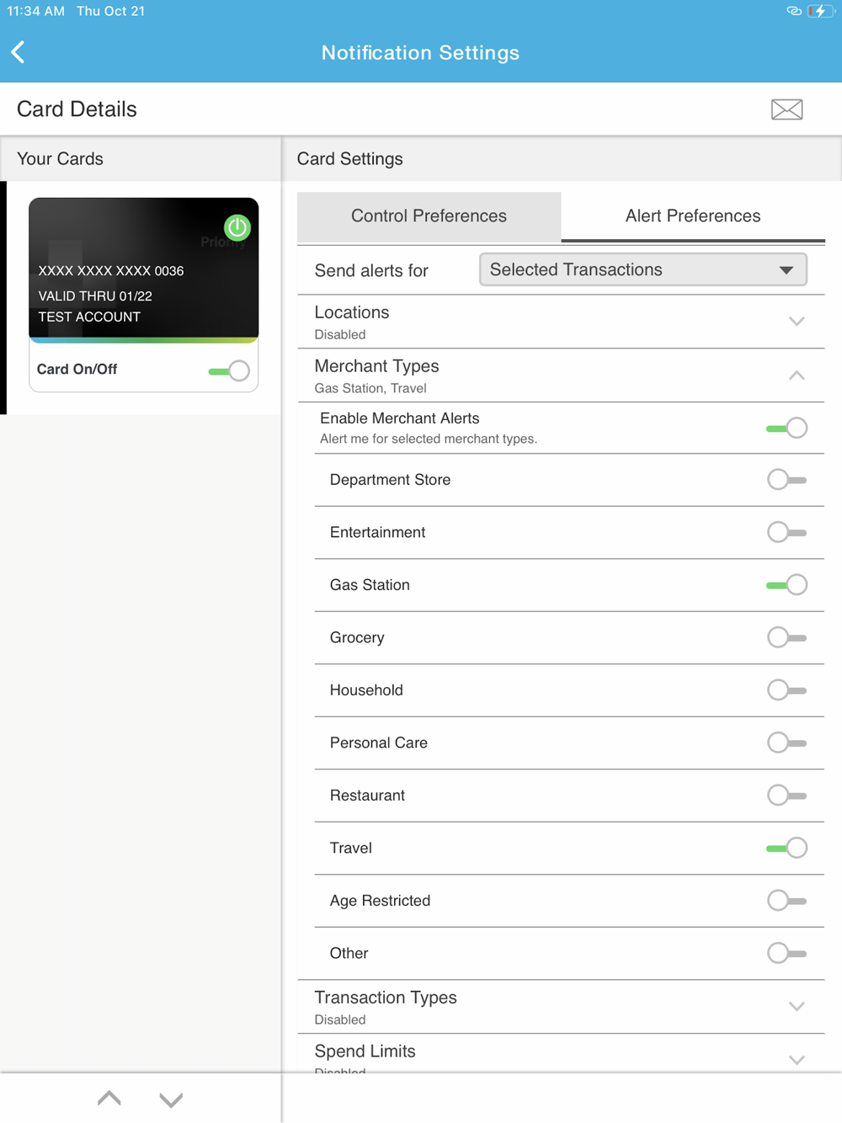Open the Send alerts for dropdown

tap(642, 270)
